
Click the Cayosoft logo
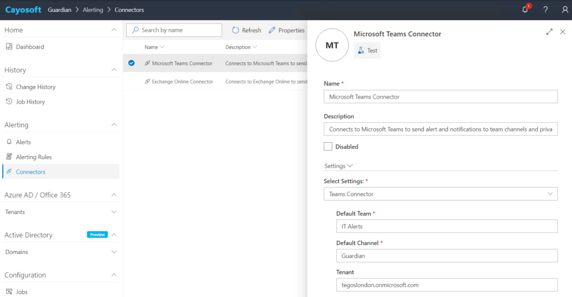[23, 10]
